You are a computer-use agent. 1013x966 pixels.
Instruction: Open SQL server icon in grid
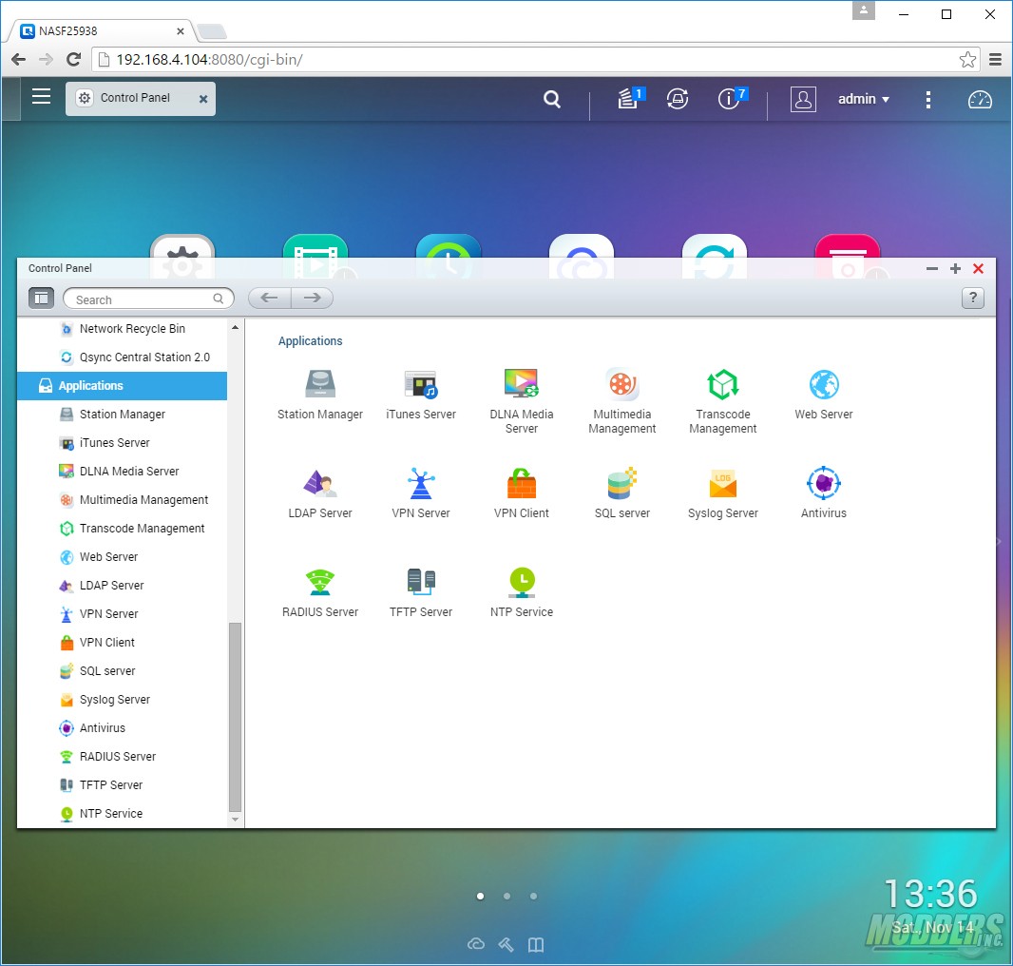pos(622,483)
